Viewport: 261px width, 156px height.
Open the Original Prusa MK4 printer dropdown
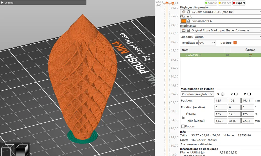[221, 30]
